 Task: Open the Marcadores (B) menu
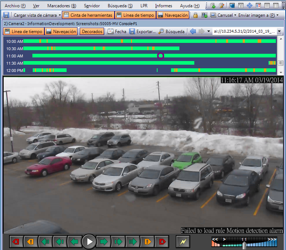coord(61,6)
